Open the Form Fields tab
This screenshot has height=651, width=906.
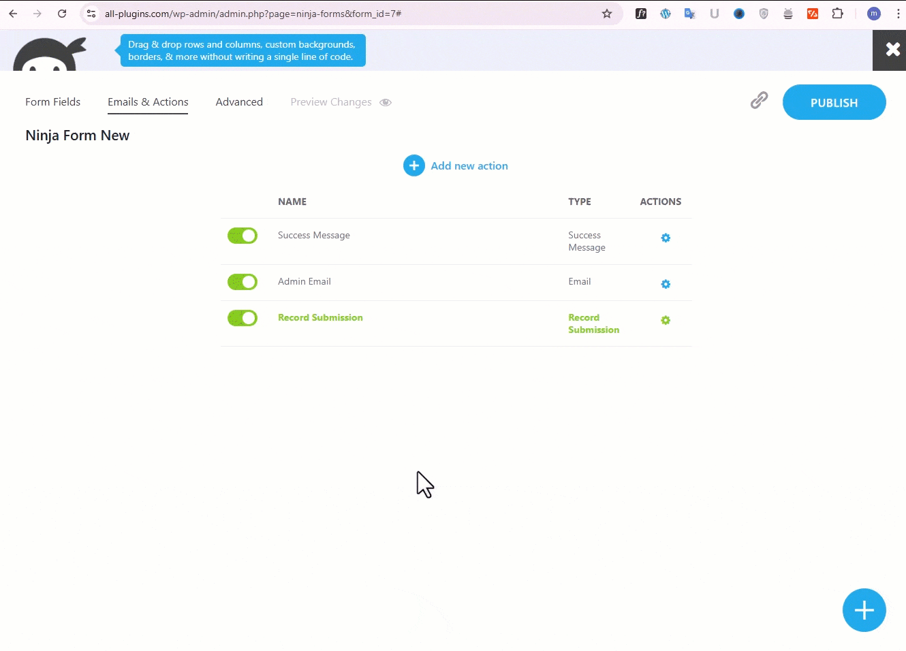click(x=52, y=102)
